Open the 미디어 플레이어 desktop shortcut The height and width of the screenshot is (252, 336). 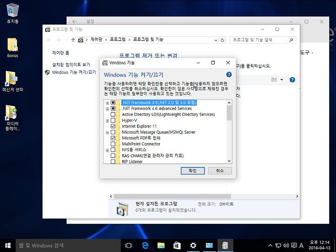click(x=13, y=117)
